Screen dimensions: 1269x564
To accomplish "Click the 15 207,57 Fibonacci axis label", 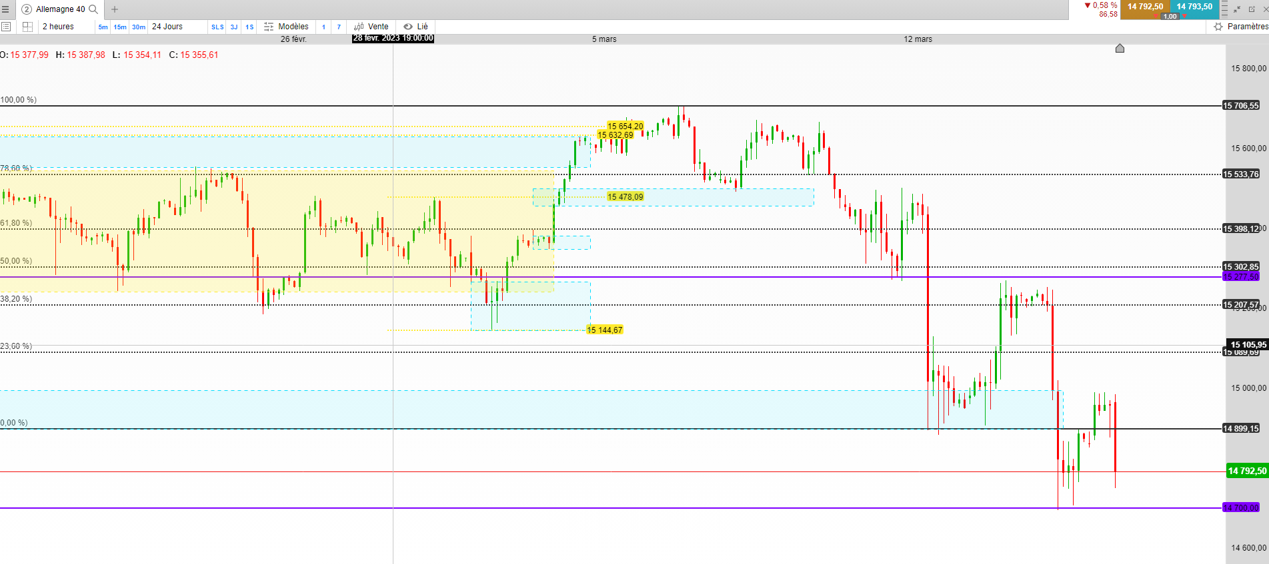I will 1241,305.
